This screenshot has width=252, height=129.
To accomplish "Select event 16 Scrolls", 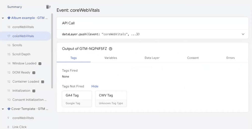I will [x=25, y=45].
